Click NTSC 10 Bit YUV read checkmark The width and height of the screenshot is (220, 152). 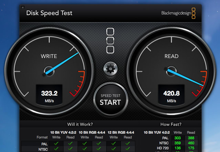coord(70,149)
